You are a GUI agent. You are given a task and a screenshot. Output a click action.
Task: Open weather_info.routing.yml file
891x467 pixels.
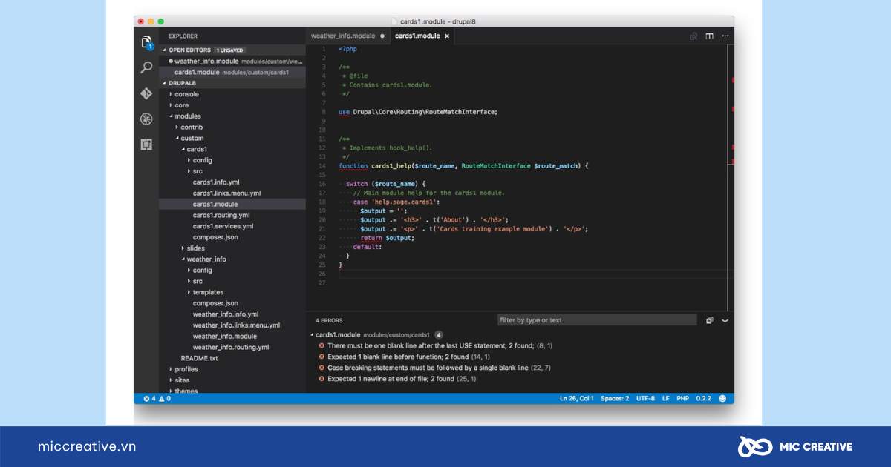(x=231, y=347)
